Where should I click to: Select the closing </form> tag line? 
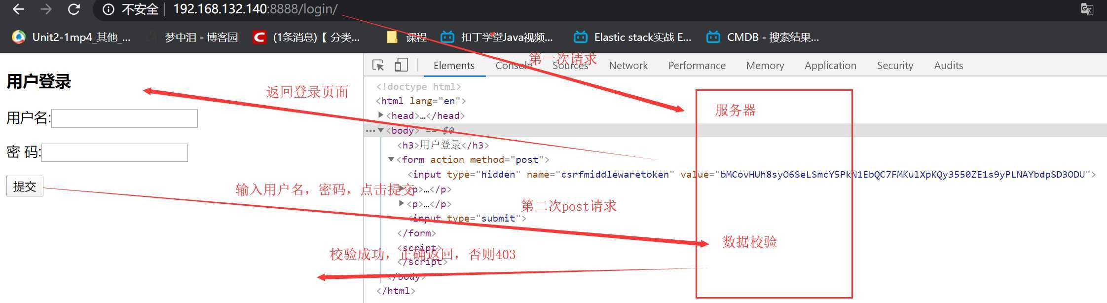tap(416, 233)
